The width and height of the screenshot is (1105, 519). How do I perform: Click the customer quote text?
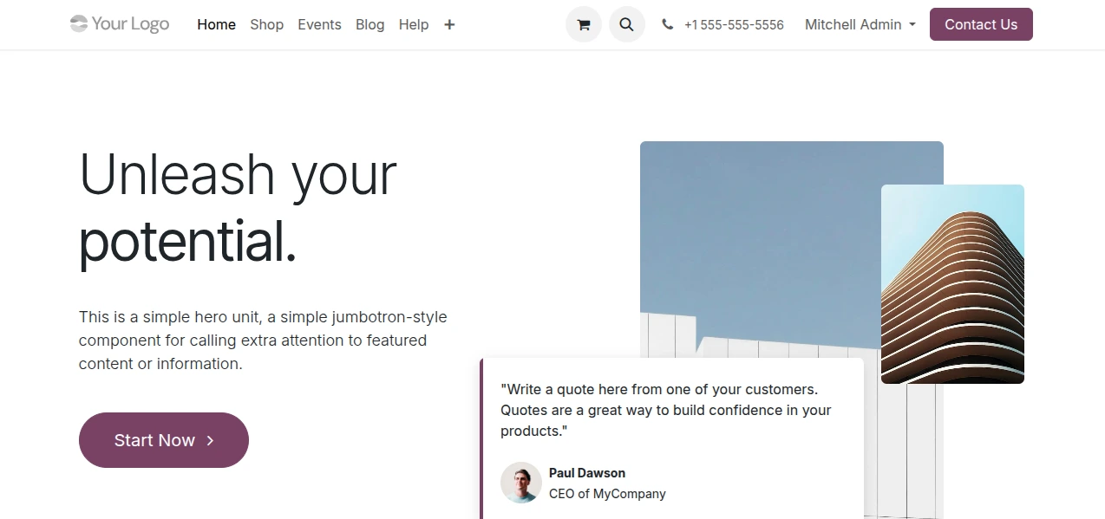pyautogui.click(x=665, y=410)
